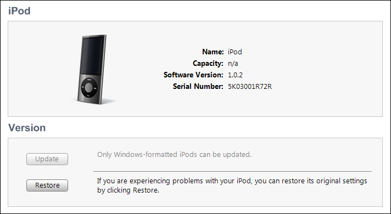Viewport: 391px width, 214px height.
Task: Click the 'by clicking Restore' text line
Action: coord(128,190)
